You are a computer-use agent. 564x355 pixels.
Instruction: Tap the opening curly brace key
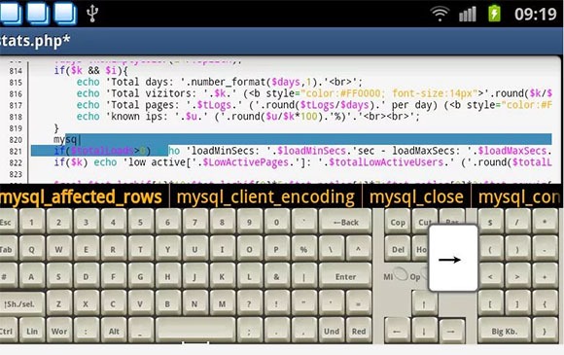(x=545, y=303)
